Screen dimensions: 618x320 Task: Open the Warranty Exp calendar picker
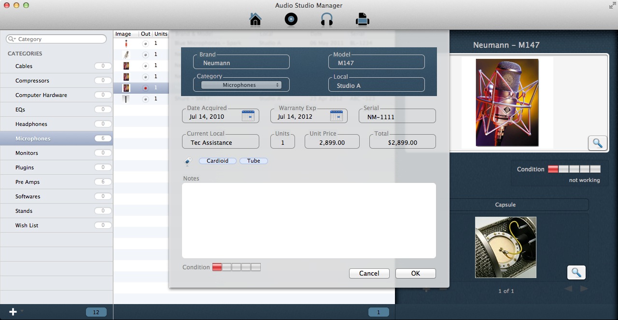click(336, 116)
